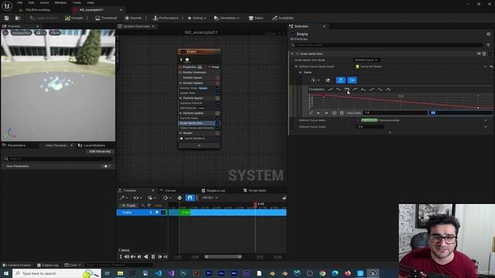Click the Show button in preview viewport
Viewport: 495px width, 278px height.
click(55, 32)
